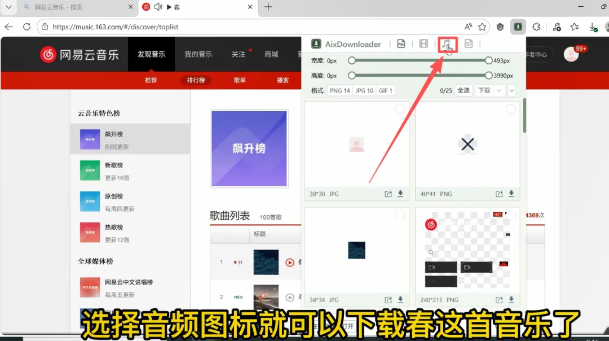This screenshot has width=609, height=341.
Task: Open the 34*34 JPG in new tab
Action: coord(388,300)
